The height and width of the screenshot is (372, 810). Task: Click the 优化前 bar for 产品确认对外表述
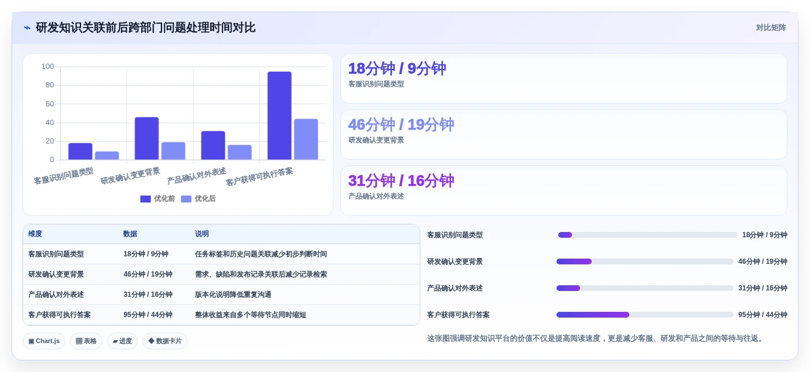[213, 145]
